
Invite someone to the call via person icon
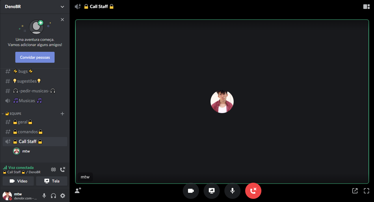78,190
